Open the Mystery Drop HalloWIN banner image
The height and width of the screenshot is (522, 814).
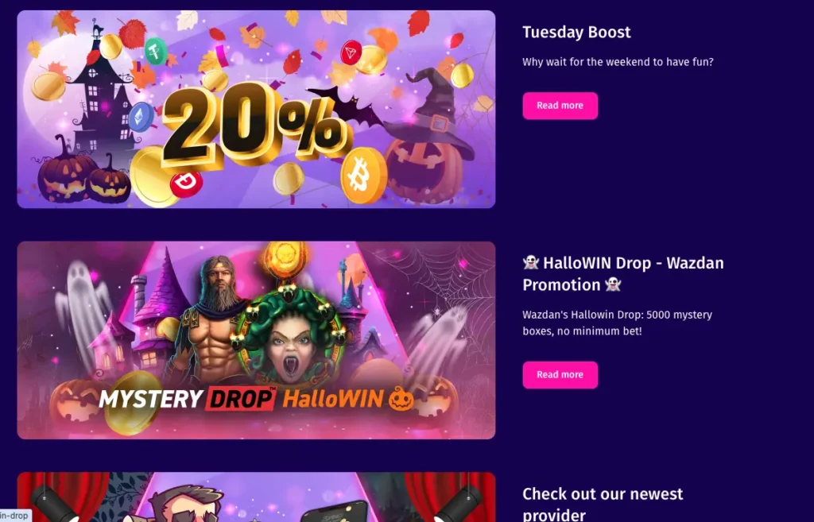click(257, 340)
